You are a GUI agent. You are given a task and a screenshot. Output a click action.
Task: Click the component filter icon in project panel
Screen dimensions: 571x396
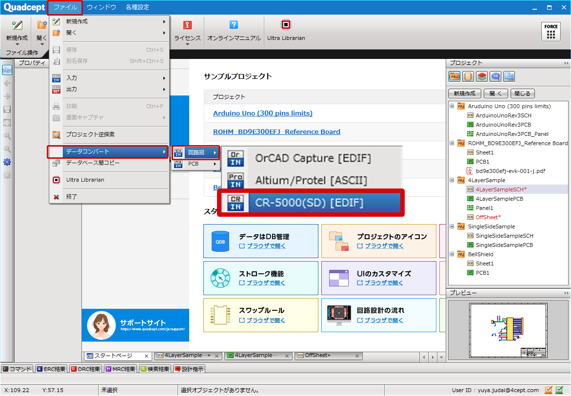coord(467,76)
